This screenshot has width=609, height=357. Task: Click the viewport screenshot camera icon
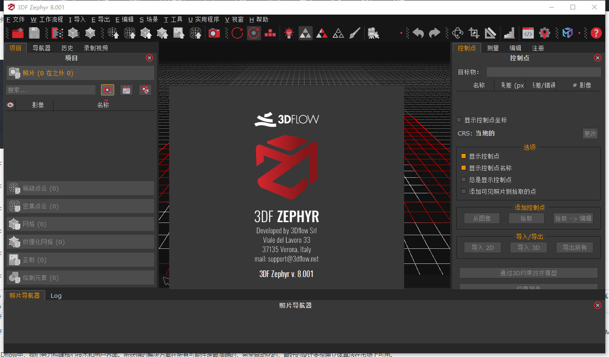214,33
